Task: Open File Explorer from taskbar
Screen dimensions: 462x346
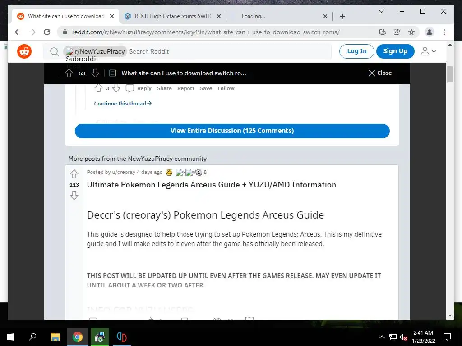Action: [x=55, y=337]
